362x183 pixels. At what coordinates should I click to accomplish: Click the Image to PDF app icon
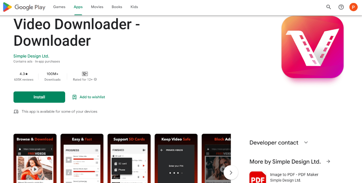click(x=258, y=177)
